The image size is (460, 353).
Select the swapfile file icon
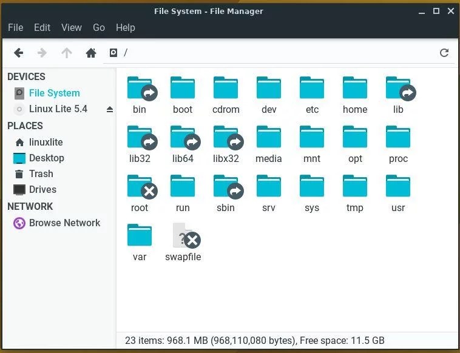[x=186, y=235]
